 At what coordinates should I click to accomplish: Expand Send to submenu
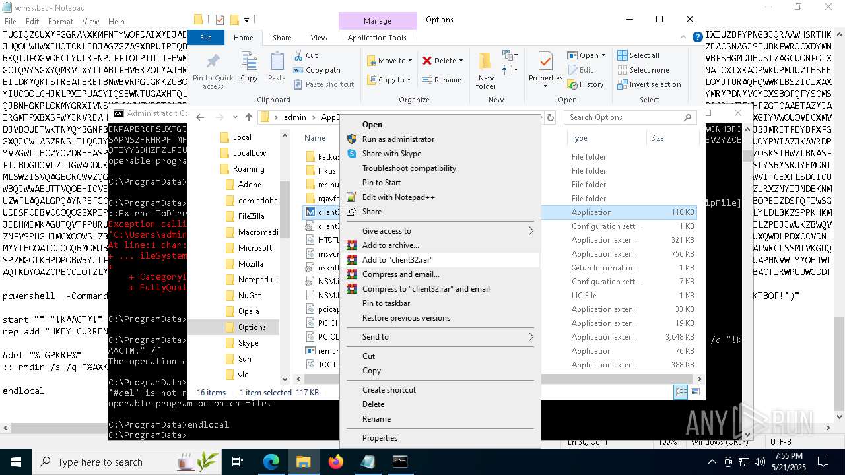440,337
